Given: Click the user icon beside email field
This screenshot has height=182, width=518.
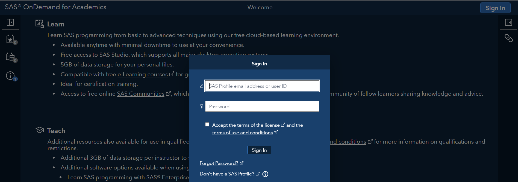Looking at the screenshot, I should point(202,86).
